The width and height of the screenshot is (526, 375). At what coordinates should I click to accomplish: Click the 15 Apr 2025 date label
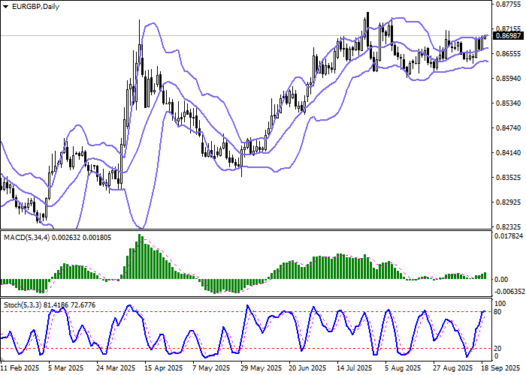click(162, 369)
